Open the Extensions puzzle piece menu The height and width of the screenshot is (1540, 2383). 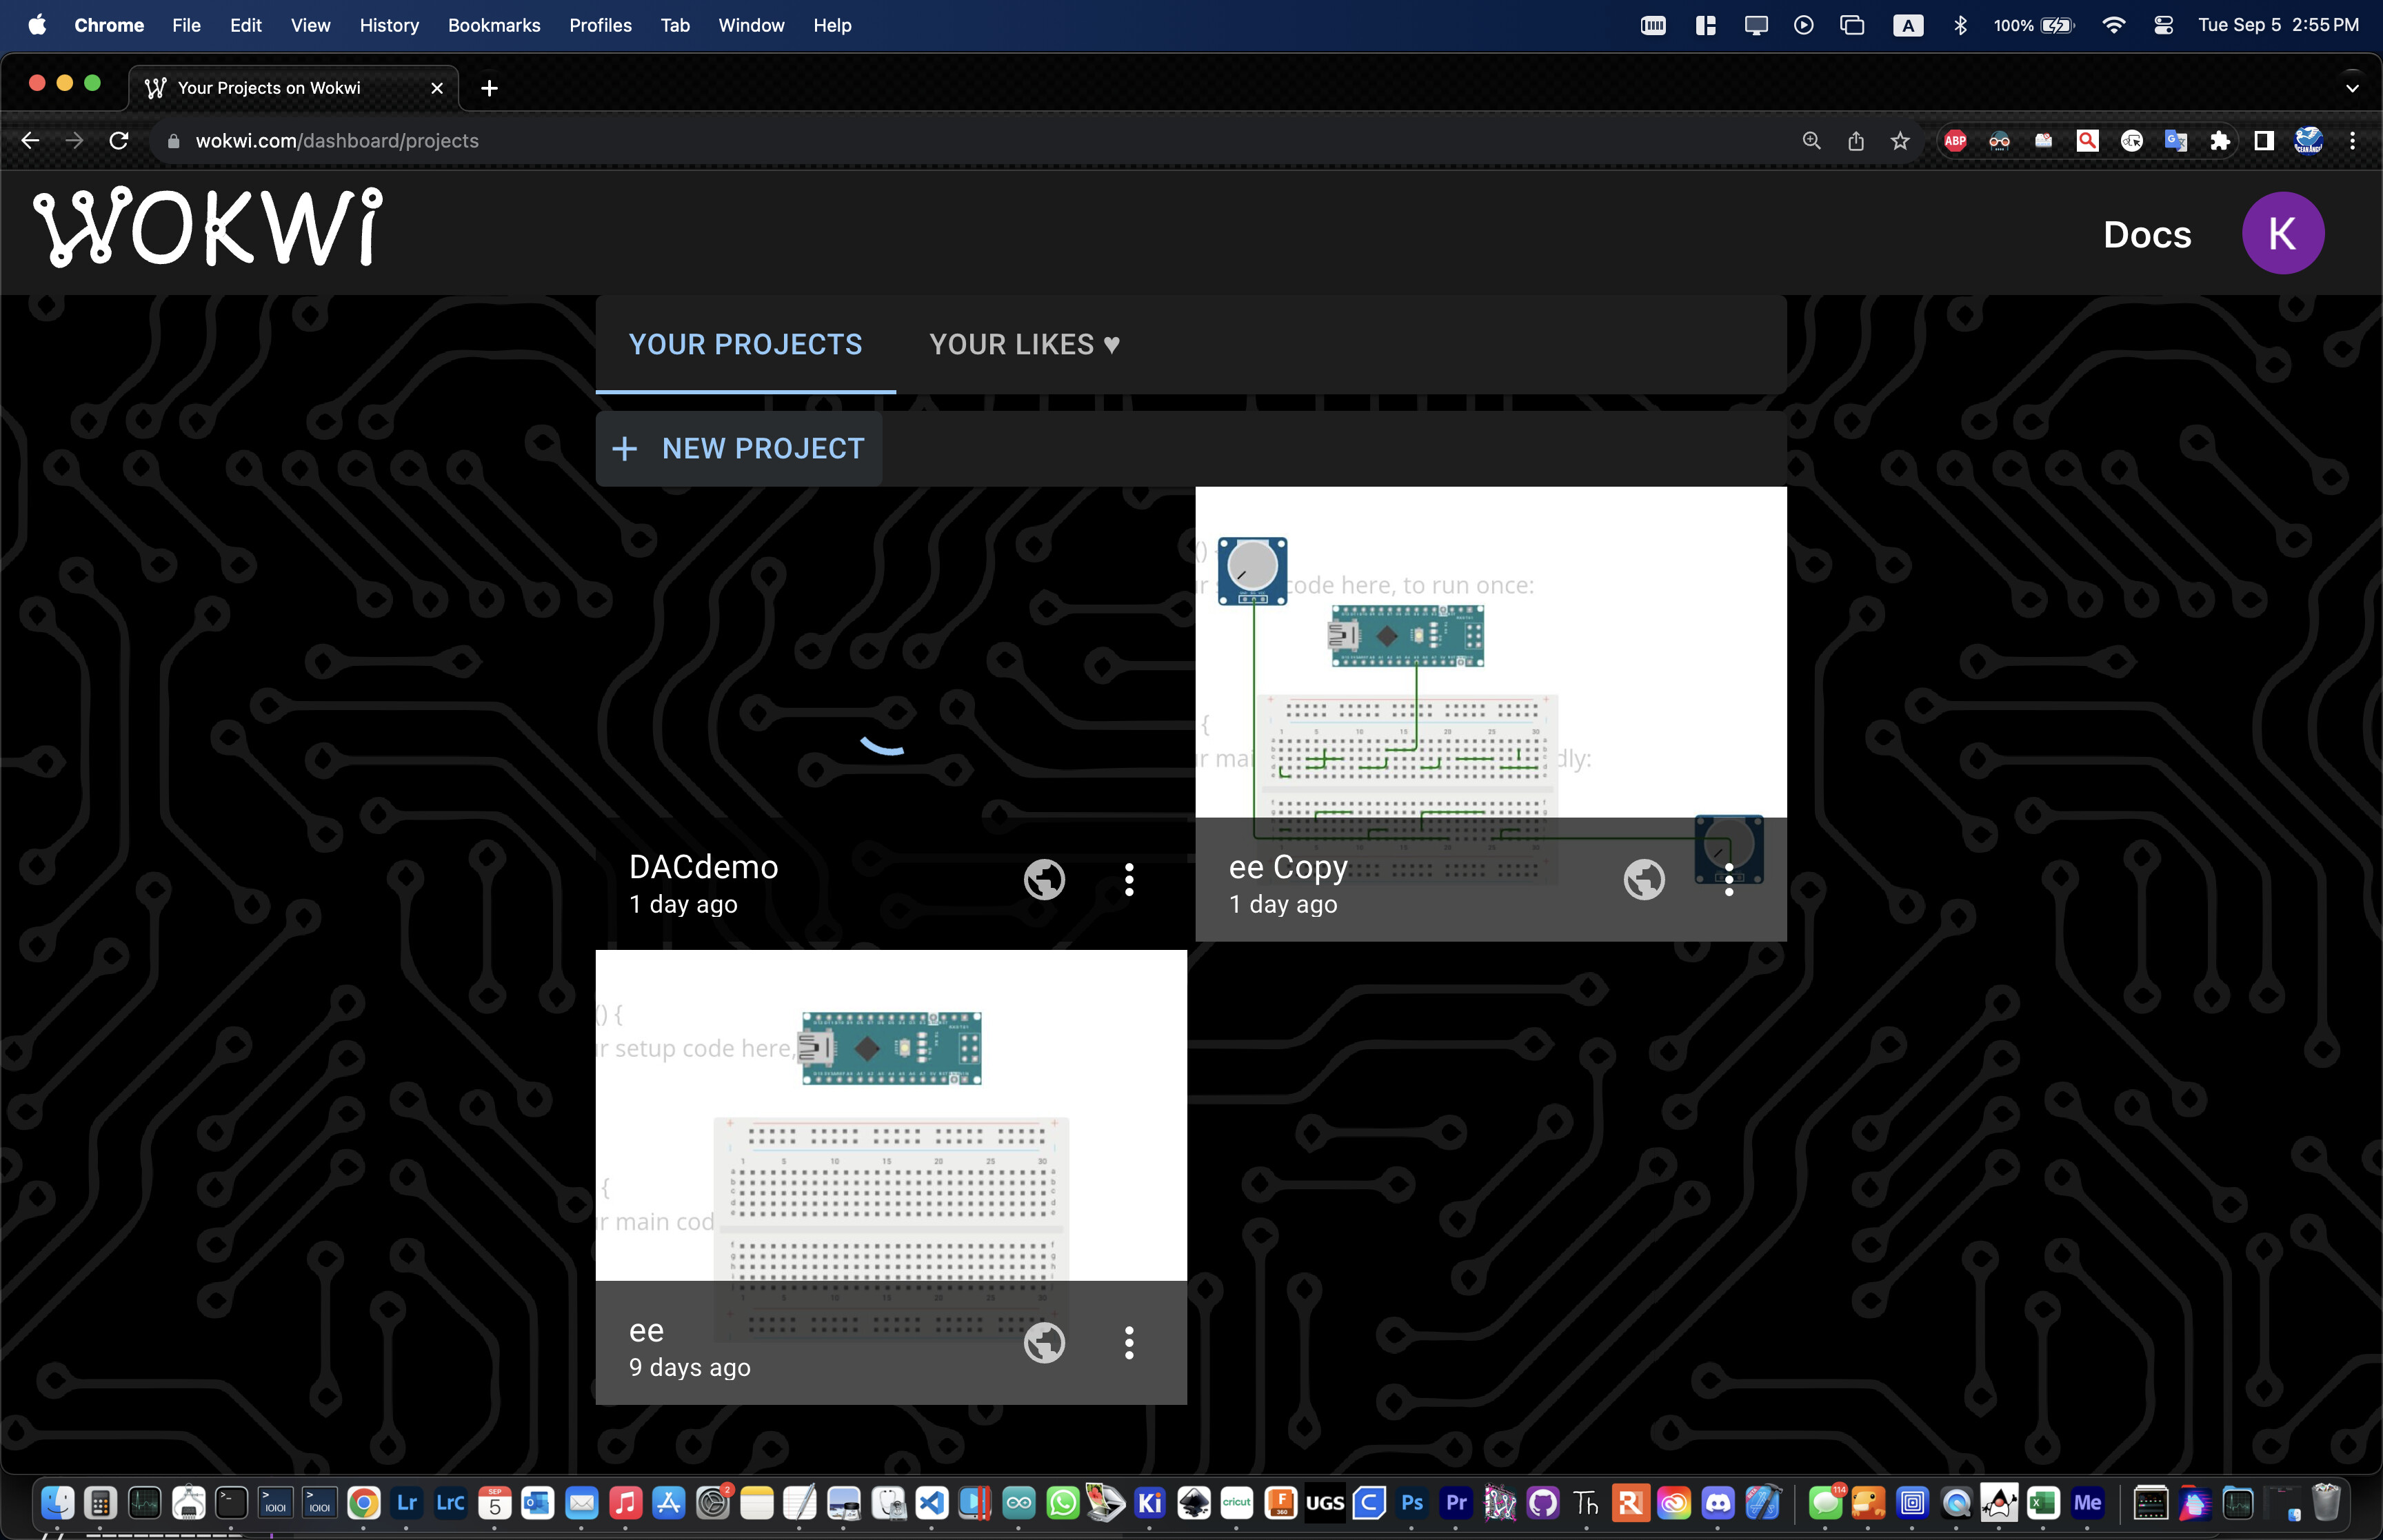[x=2220, y=141]
